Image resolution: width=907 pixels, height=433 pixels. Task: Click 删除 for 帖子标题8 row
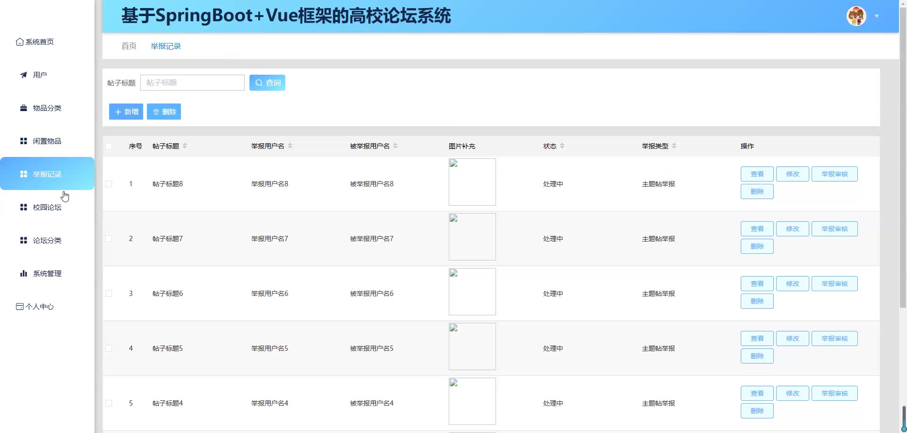pos(757,191)
